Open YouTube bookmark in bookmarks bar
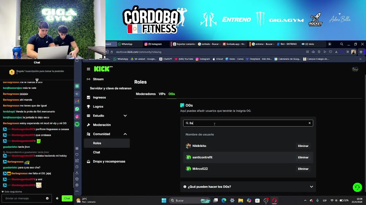This screenshot has width=366, height=205. click(x=184, y=59)
